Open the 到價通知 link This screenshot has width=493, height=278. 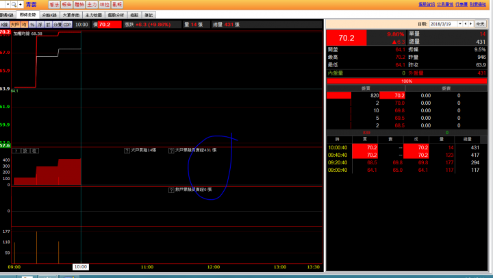click(x=478, y=4)
